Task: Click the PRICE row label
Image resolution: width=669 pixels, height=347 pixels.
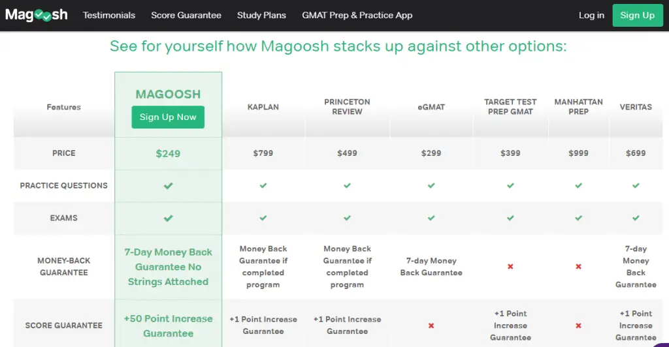Action: click(63, 153)
